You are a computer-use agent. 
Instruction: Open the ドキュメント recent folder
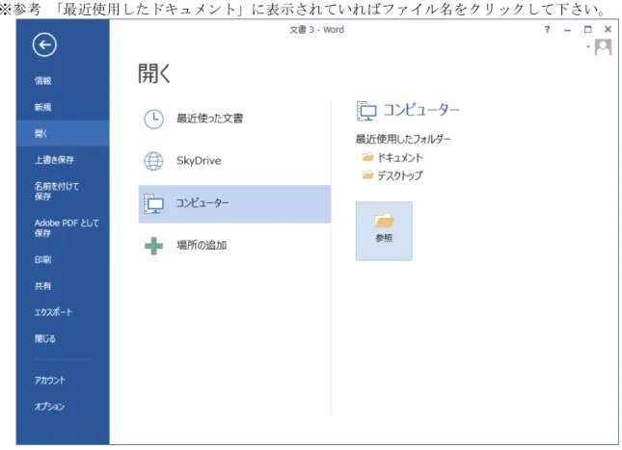click(400, 158)
